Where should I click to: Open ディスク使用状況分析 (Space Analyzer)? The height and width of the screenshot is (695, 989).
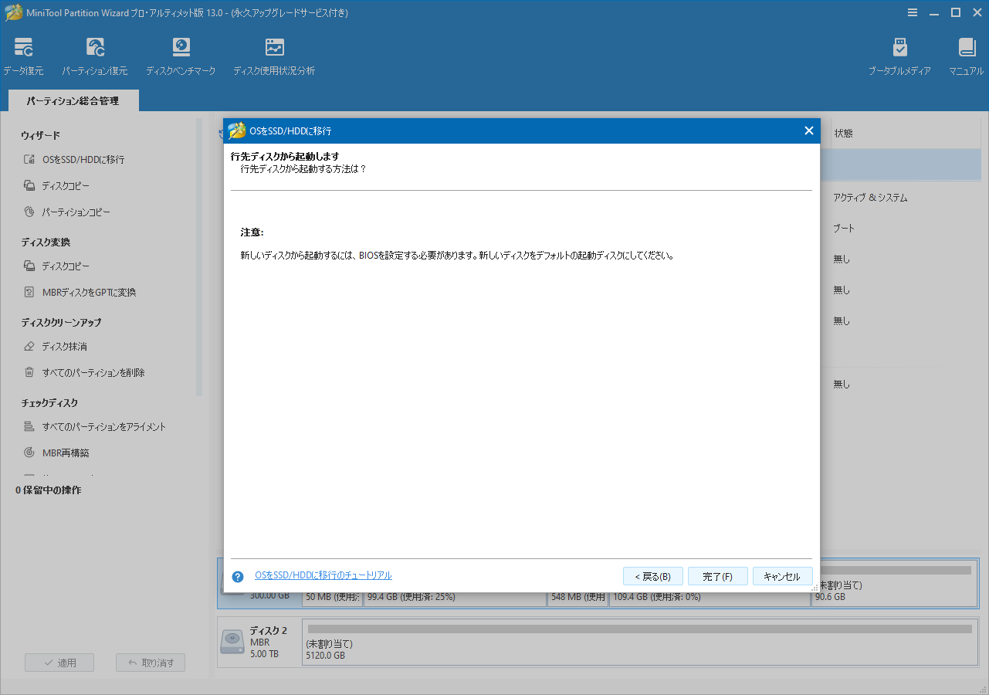click(x=274, y=54)
